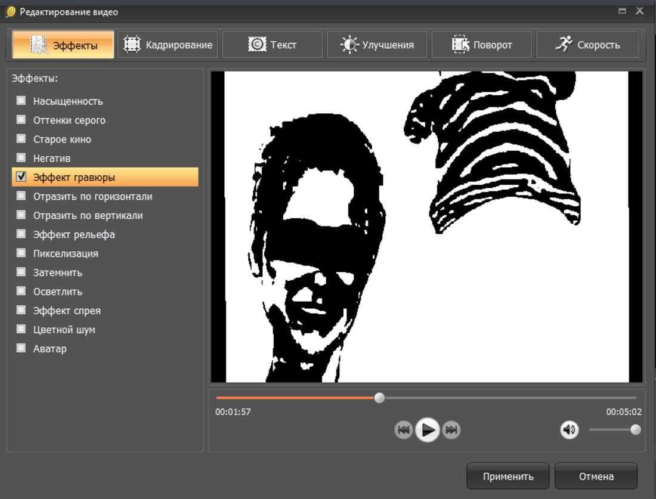
Task: Click the volume slider knob
Action: (x=636, y=430)
